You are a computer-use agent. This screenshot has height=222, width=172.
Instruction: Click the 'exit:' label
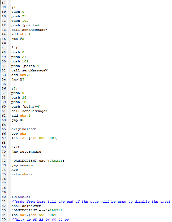tap(16, 147)
